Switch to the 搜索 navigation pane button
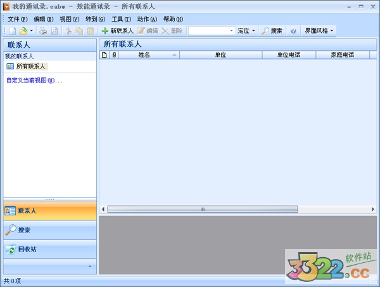The height and width of the screenshot is (287, 380). [x=49, y=230]
